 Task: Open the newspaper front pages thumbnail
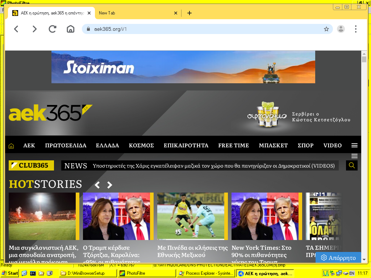[x=324, y=216]
